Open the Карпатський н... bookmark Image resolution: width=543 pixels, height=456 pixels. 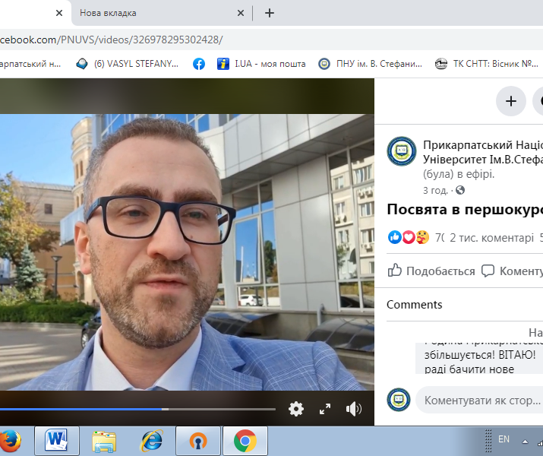click(30, 64)
